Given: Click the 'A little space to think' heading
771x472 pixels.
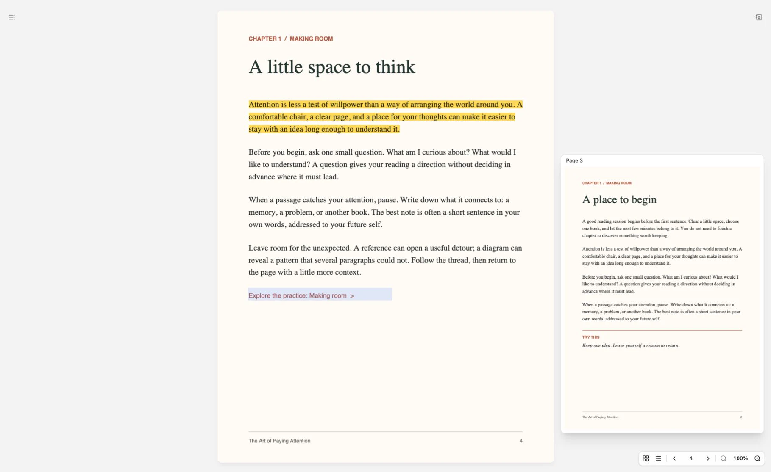Looking at the screenshot, I should [332, 67].
